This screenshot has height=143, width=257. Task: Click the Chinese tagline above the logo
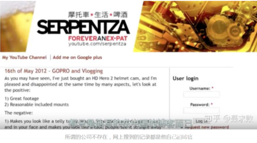pos(98,15)
